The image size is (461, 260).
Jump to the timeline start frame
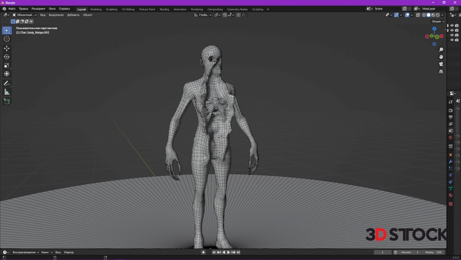pyautogui.click(x=214, y=252)
